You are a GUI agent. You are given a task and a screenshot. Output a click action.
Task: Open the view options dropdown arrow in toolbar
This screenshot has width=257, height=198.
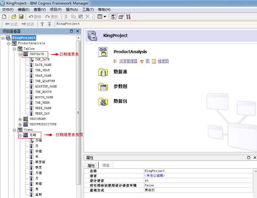click(x=105, y=17)
